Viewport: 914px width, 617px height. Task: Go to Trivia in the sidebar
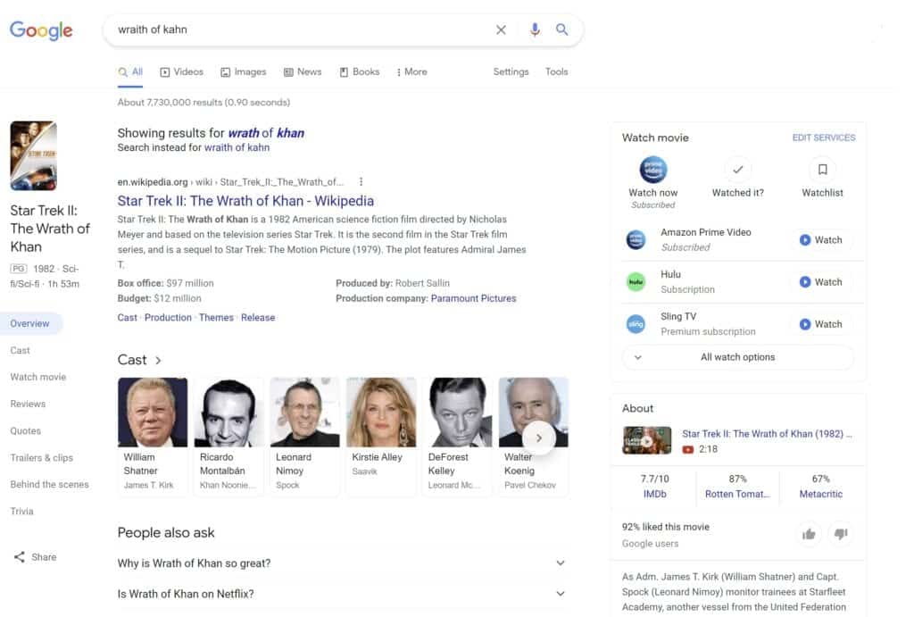(21, 512)
